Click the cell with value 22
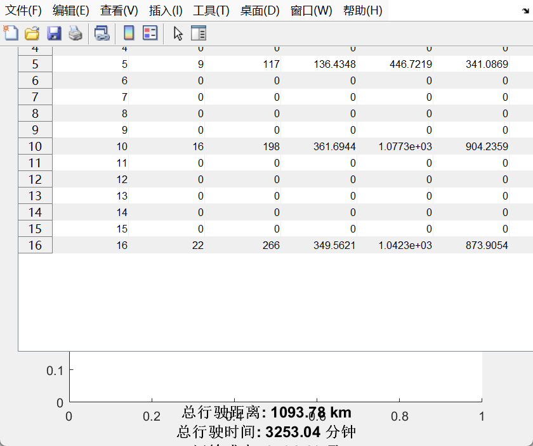 tap(166, 245)
